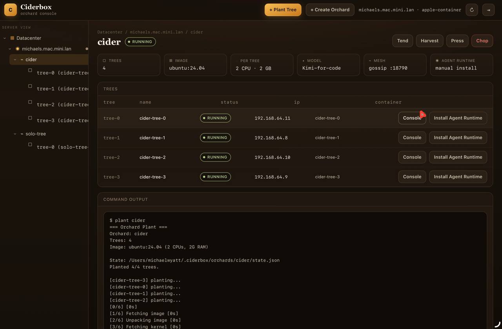Collapse the Datacenter tree node
This screenshot has height=329, width=502.
coord(5,38)
